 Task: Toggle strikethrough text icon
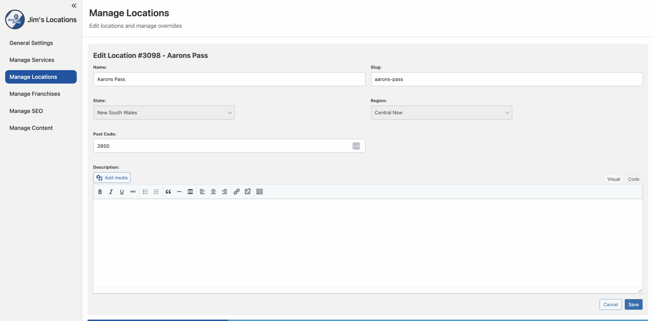pyautogui.click(x=133, y=192)
